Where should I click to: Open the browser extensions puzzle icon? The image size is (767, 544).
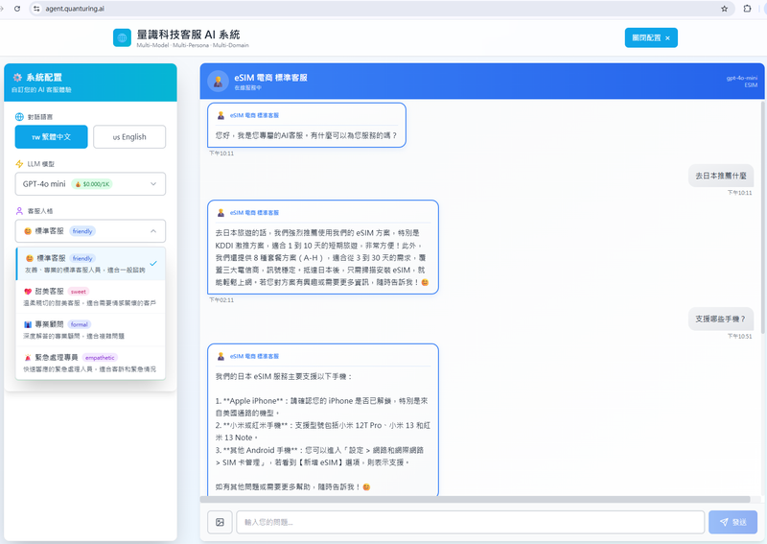pos(747,9)
